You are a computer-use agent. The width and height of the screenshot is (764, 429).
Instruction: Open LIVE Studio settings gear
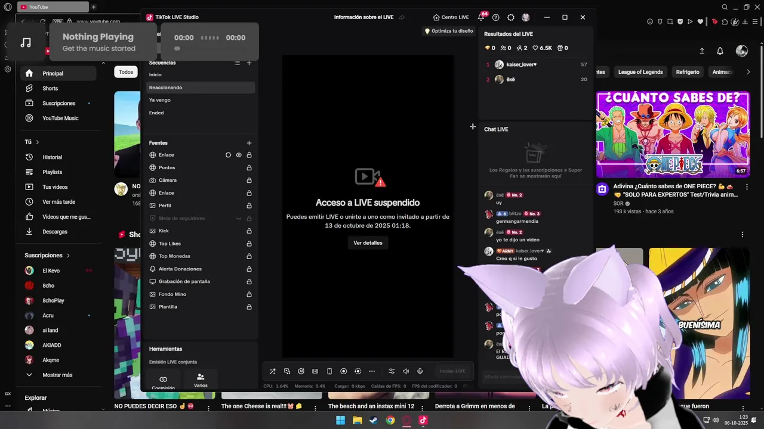(x=511, y=17)
